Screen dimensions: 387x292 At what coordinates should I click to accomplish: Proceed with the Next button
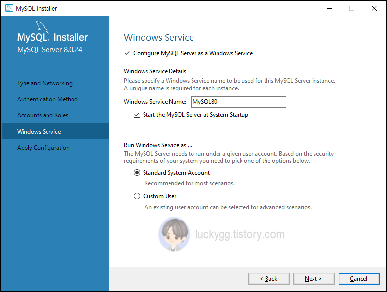pos(314,279)
